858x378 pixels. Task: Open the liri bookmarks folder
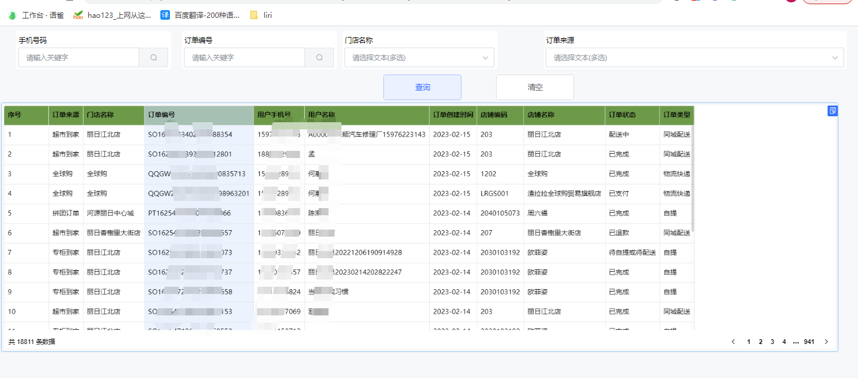pos(261,16)
